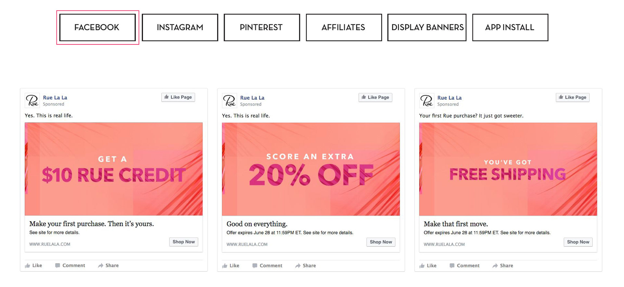The width and height of the screenshot is (624, 287).
Task: Click Rue La La logo on first ad
Action: [32, 100]
